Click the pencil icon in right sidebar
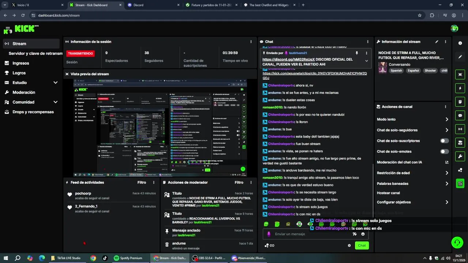 [460, 57]
